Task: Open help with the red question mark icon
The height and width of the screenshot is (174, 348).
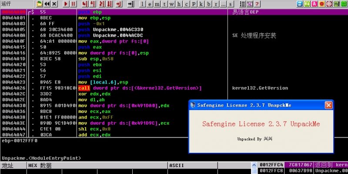Action: [x=257, y=4]
